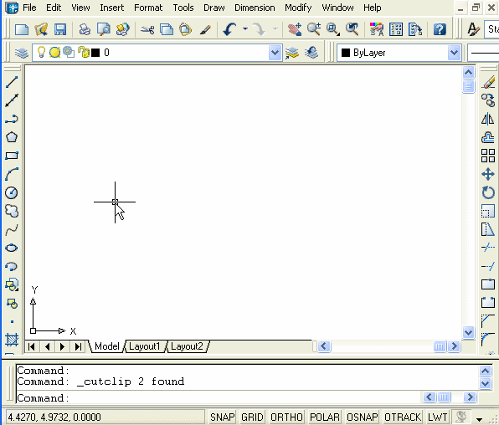Select the Line tool

pos(12,82)
